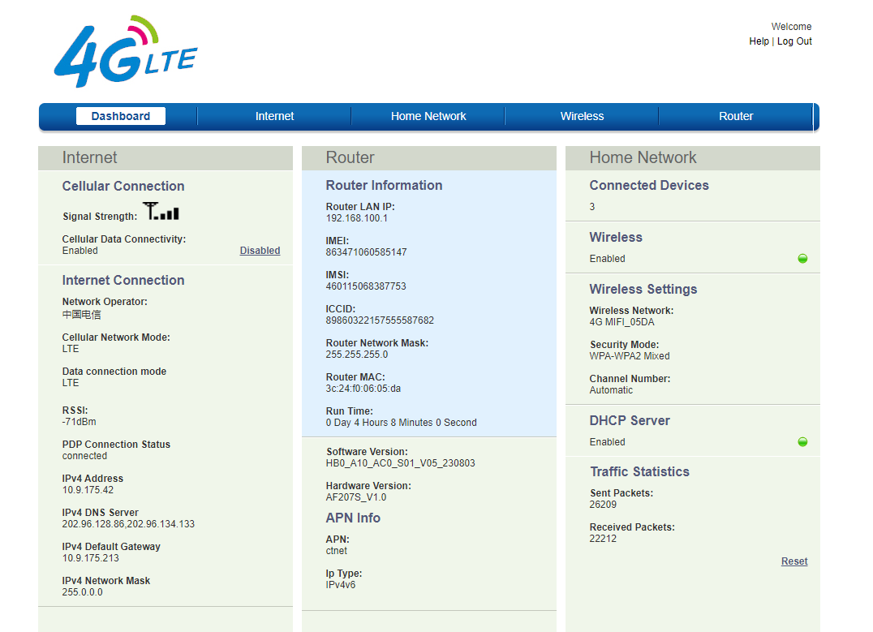This screenshot has height=632, width=873.
Task: Switch to the Internet tab
Action: [274, 116]
